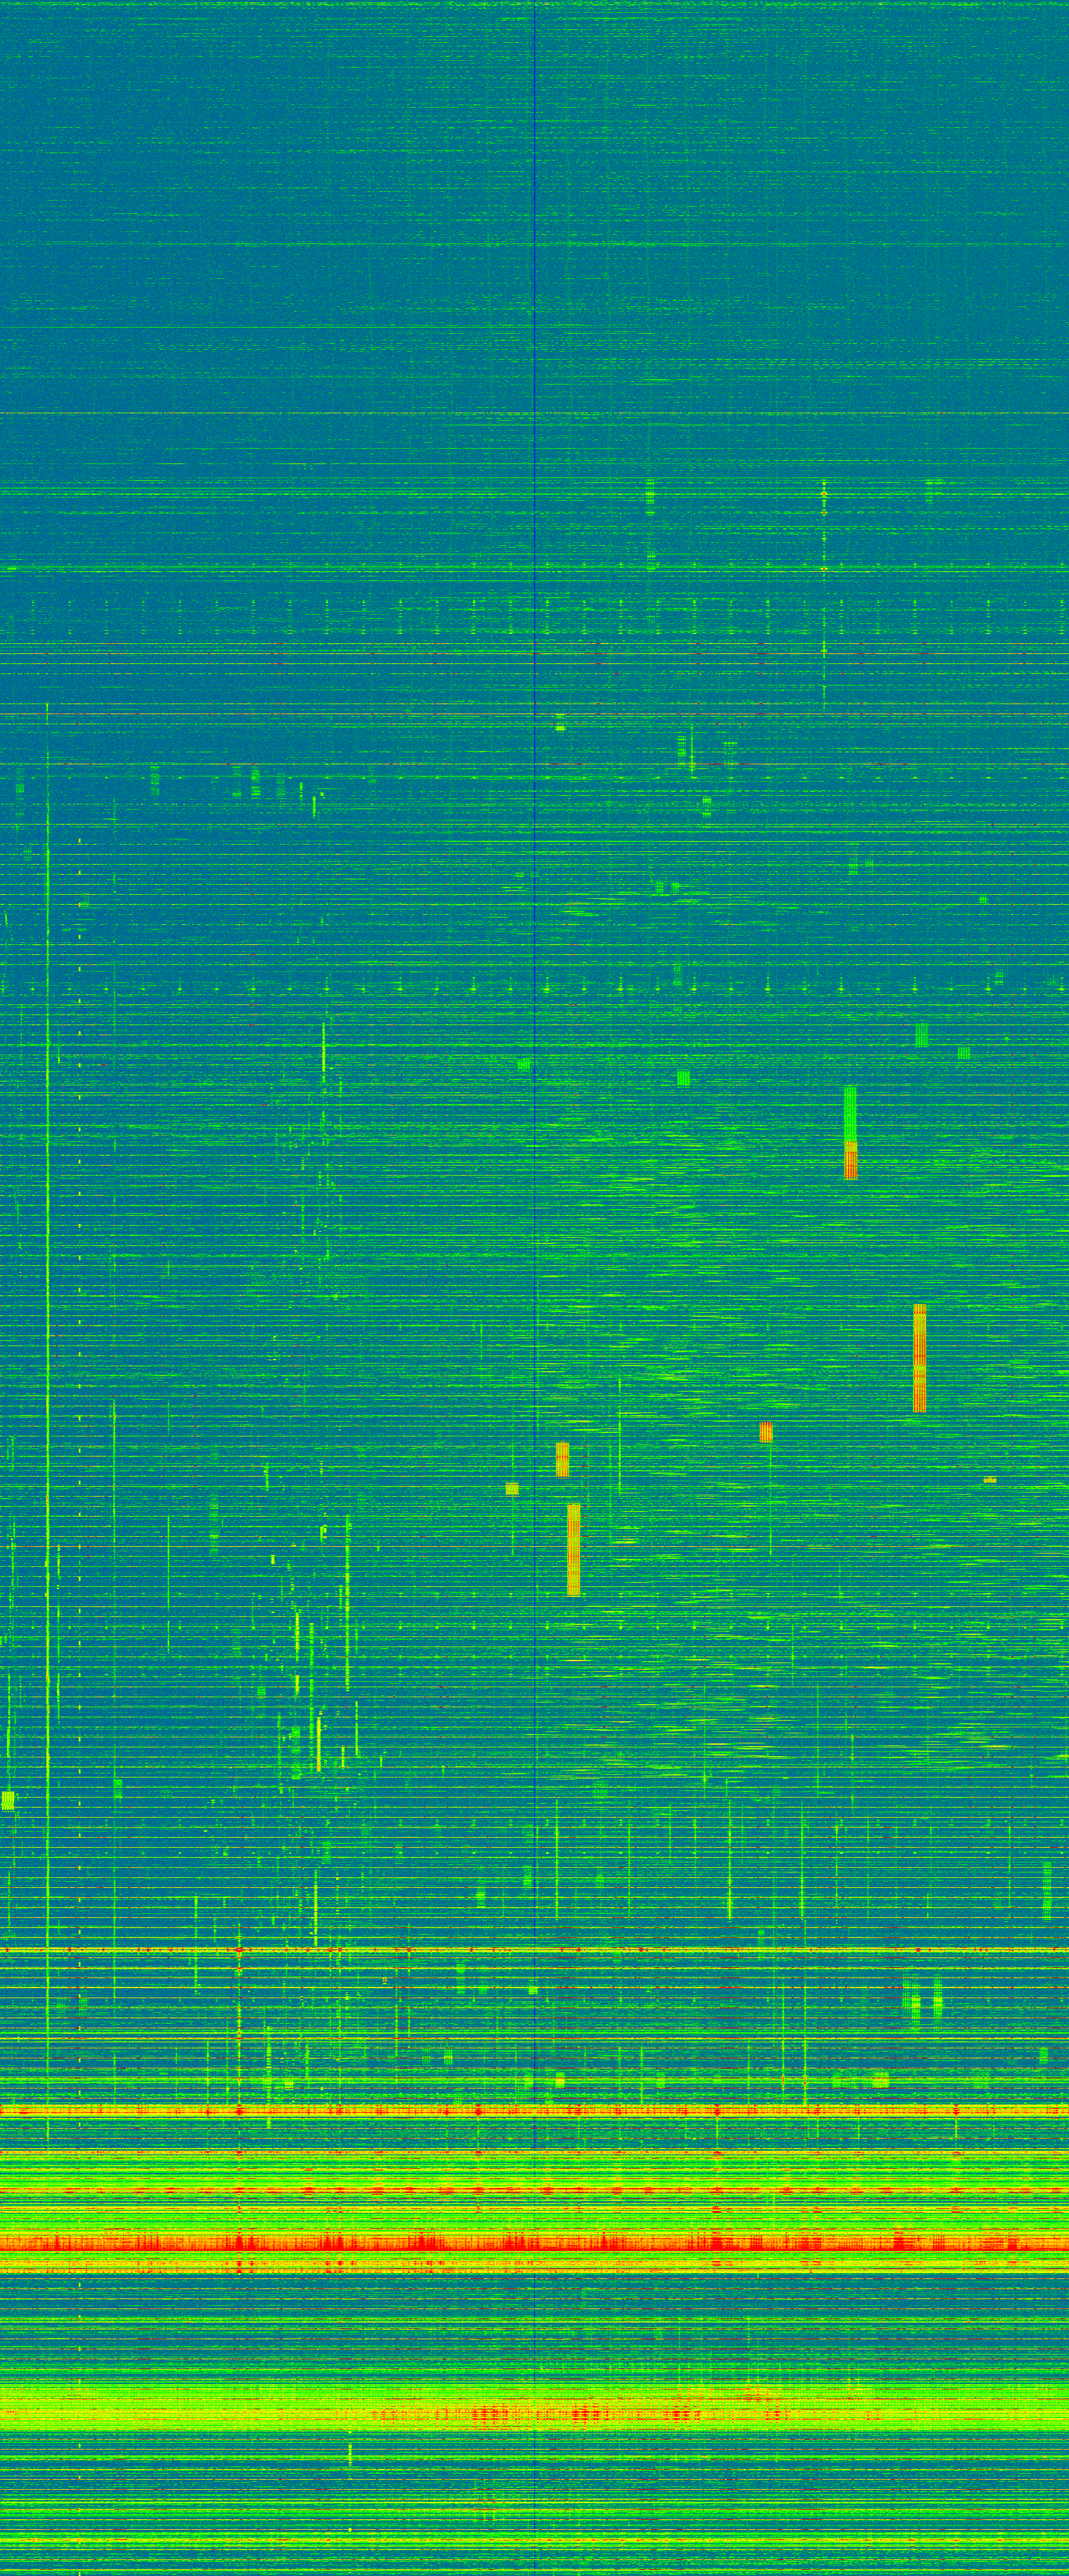This screenshot has height=2576, width=1069.
Task: Click the thin red-dotted horizontal line in lower third
Action: coord(534,1950)
